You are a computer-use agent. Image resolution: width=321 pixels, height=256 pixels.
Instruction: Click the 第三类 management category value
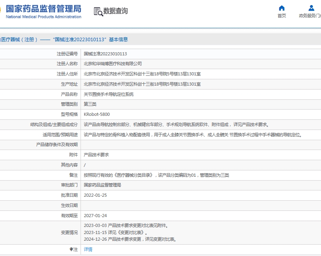tap(90, 104)
